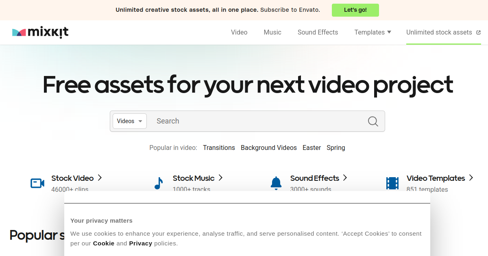
Task: Click the Stock Music note icon
Action: (158, 183)
